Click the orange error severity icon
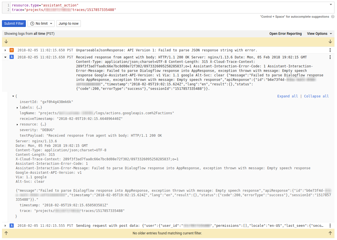 tap(12, 50)
